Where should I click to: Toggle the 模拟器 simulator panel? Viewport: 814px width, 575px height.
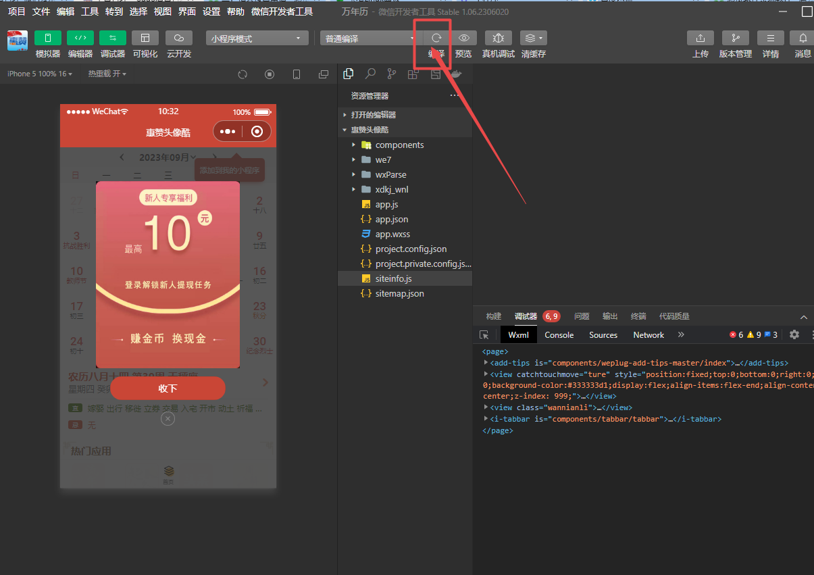coord(48,38)
